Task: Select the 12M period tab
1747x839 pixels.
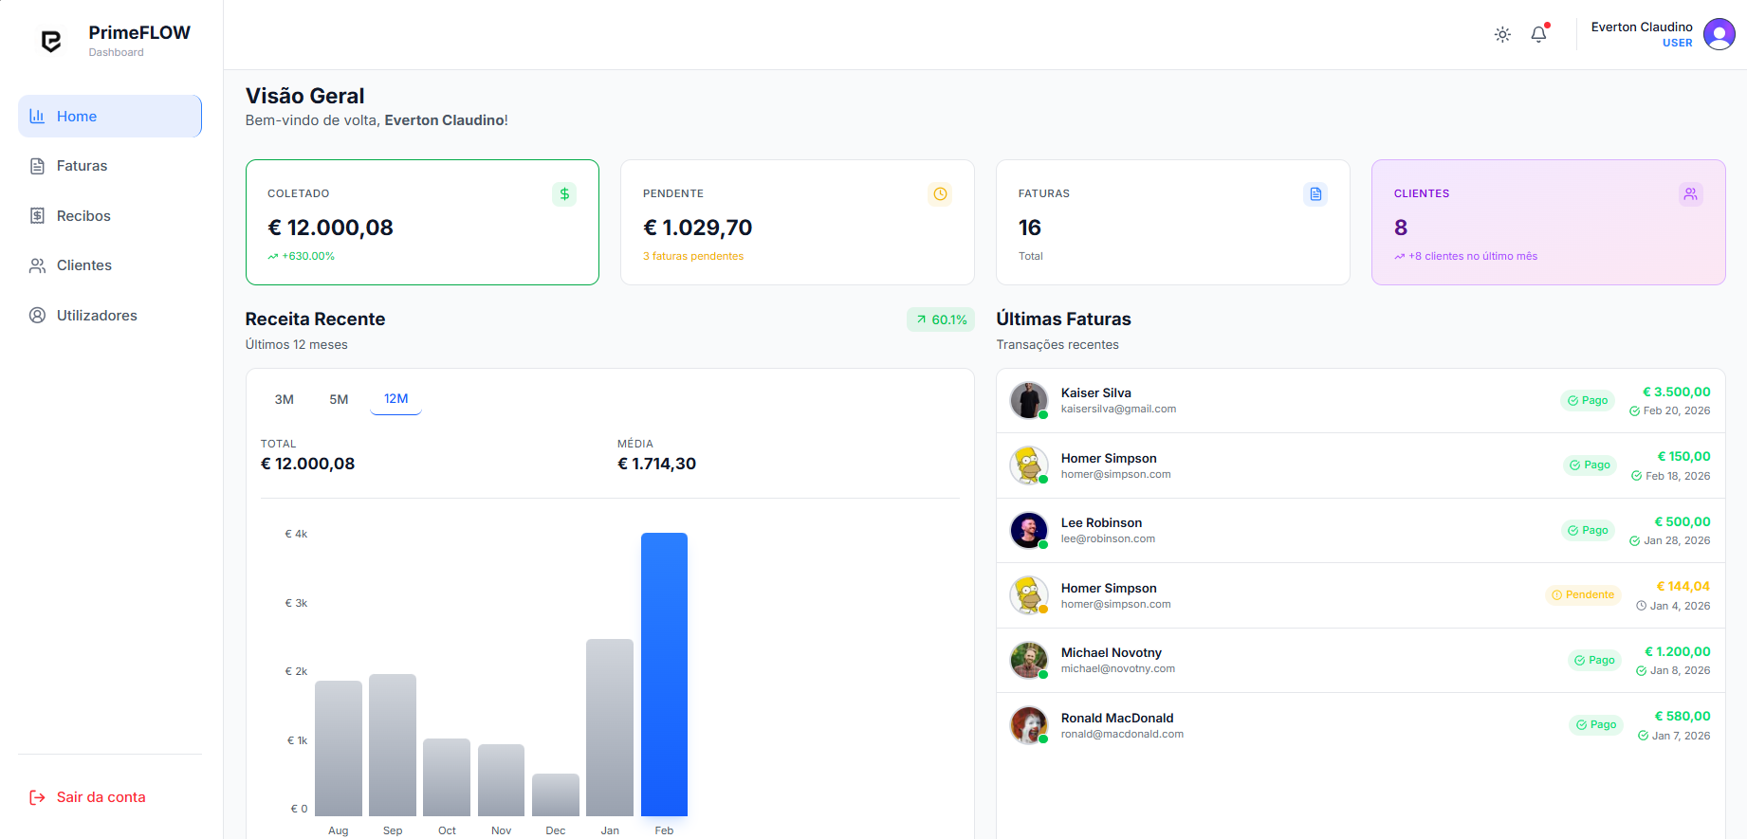Action: (395, 399)
